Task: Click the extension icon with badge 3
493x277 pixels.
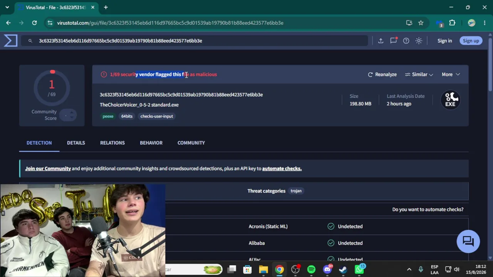Action: pyautogui.click(x=439, y=23)
